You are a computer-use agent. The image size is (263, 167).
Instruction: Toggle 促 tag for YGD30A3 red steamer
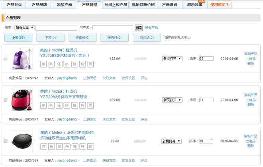tap(59, 105)
